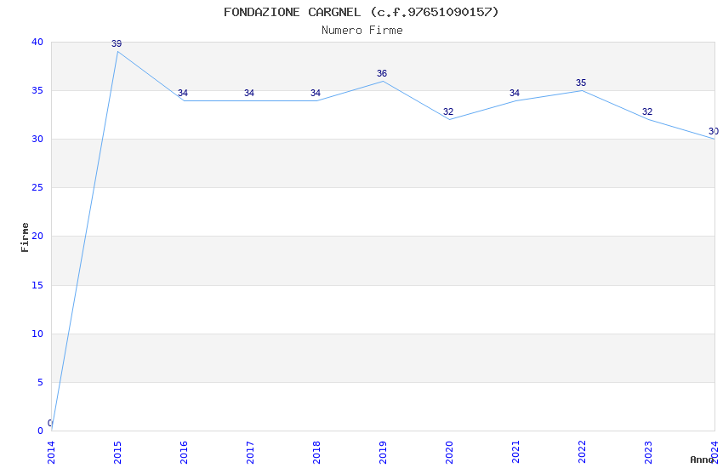Click the data label 35 above 2022

(x=581, y=83)
